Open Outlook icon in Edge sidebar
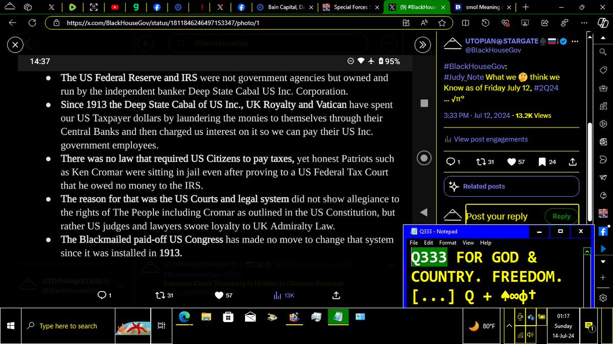The width and height of the screenshot is (613, 344). point(603,141)
